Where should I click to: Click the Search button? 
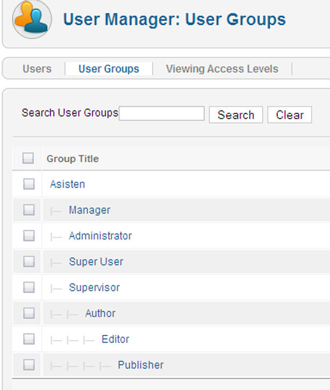(236, 115)
